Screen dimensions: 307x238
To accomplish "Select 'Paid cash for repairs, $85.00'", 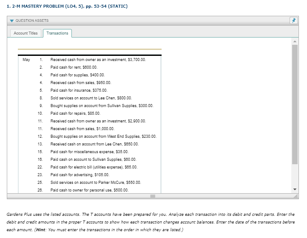I will (x=75, y=113).
